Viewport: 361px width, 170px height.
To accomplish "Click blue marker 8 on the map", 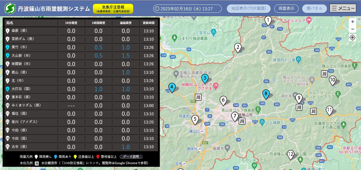I will (x=265, y=94).
